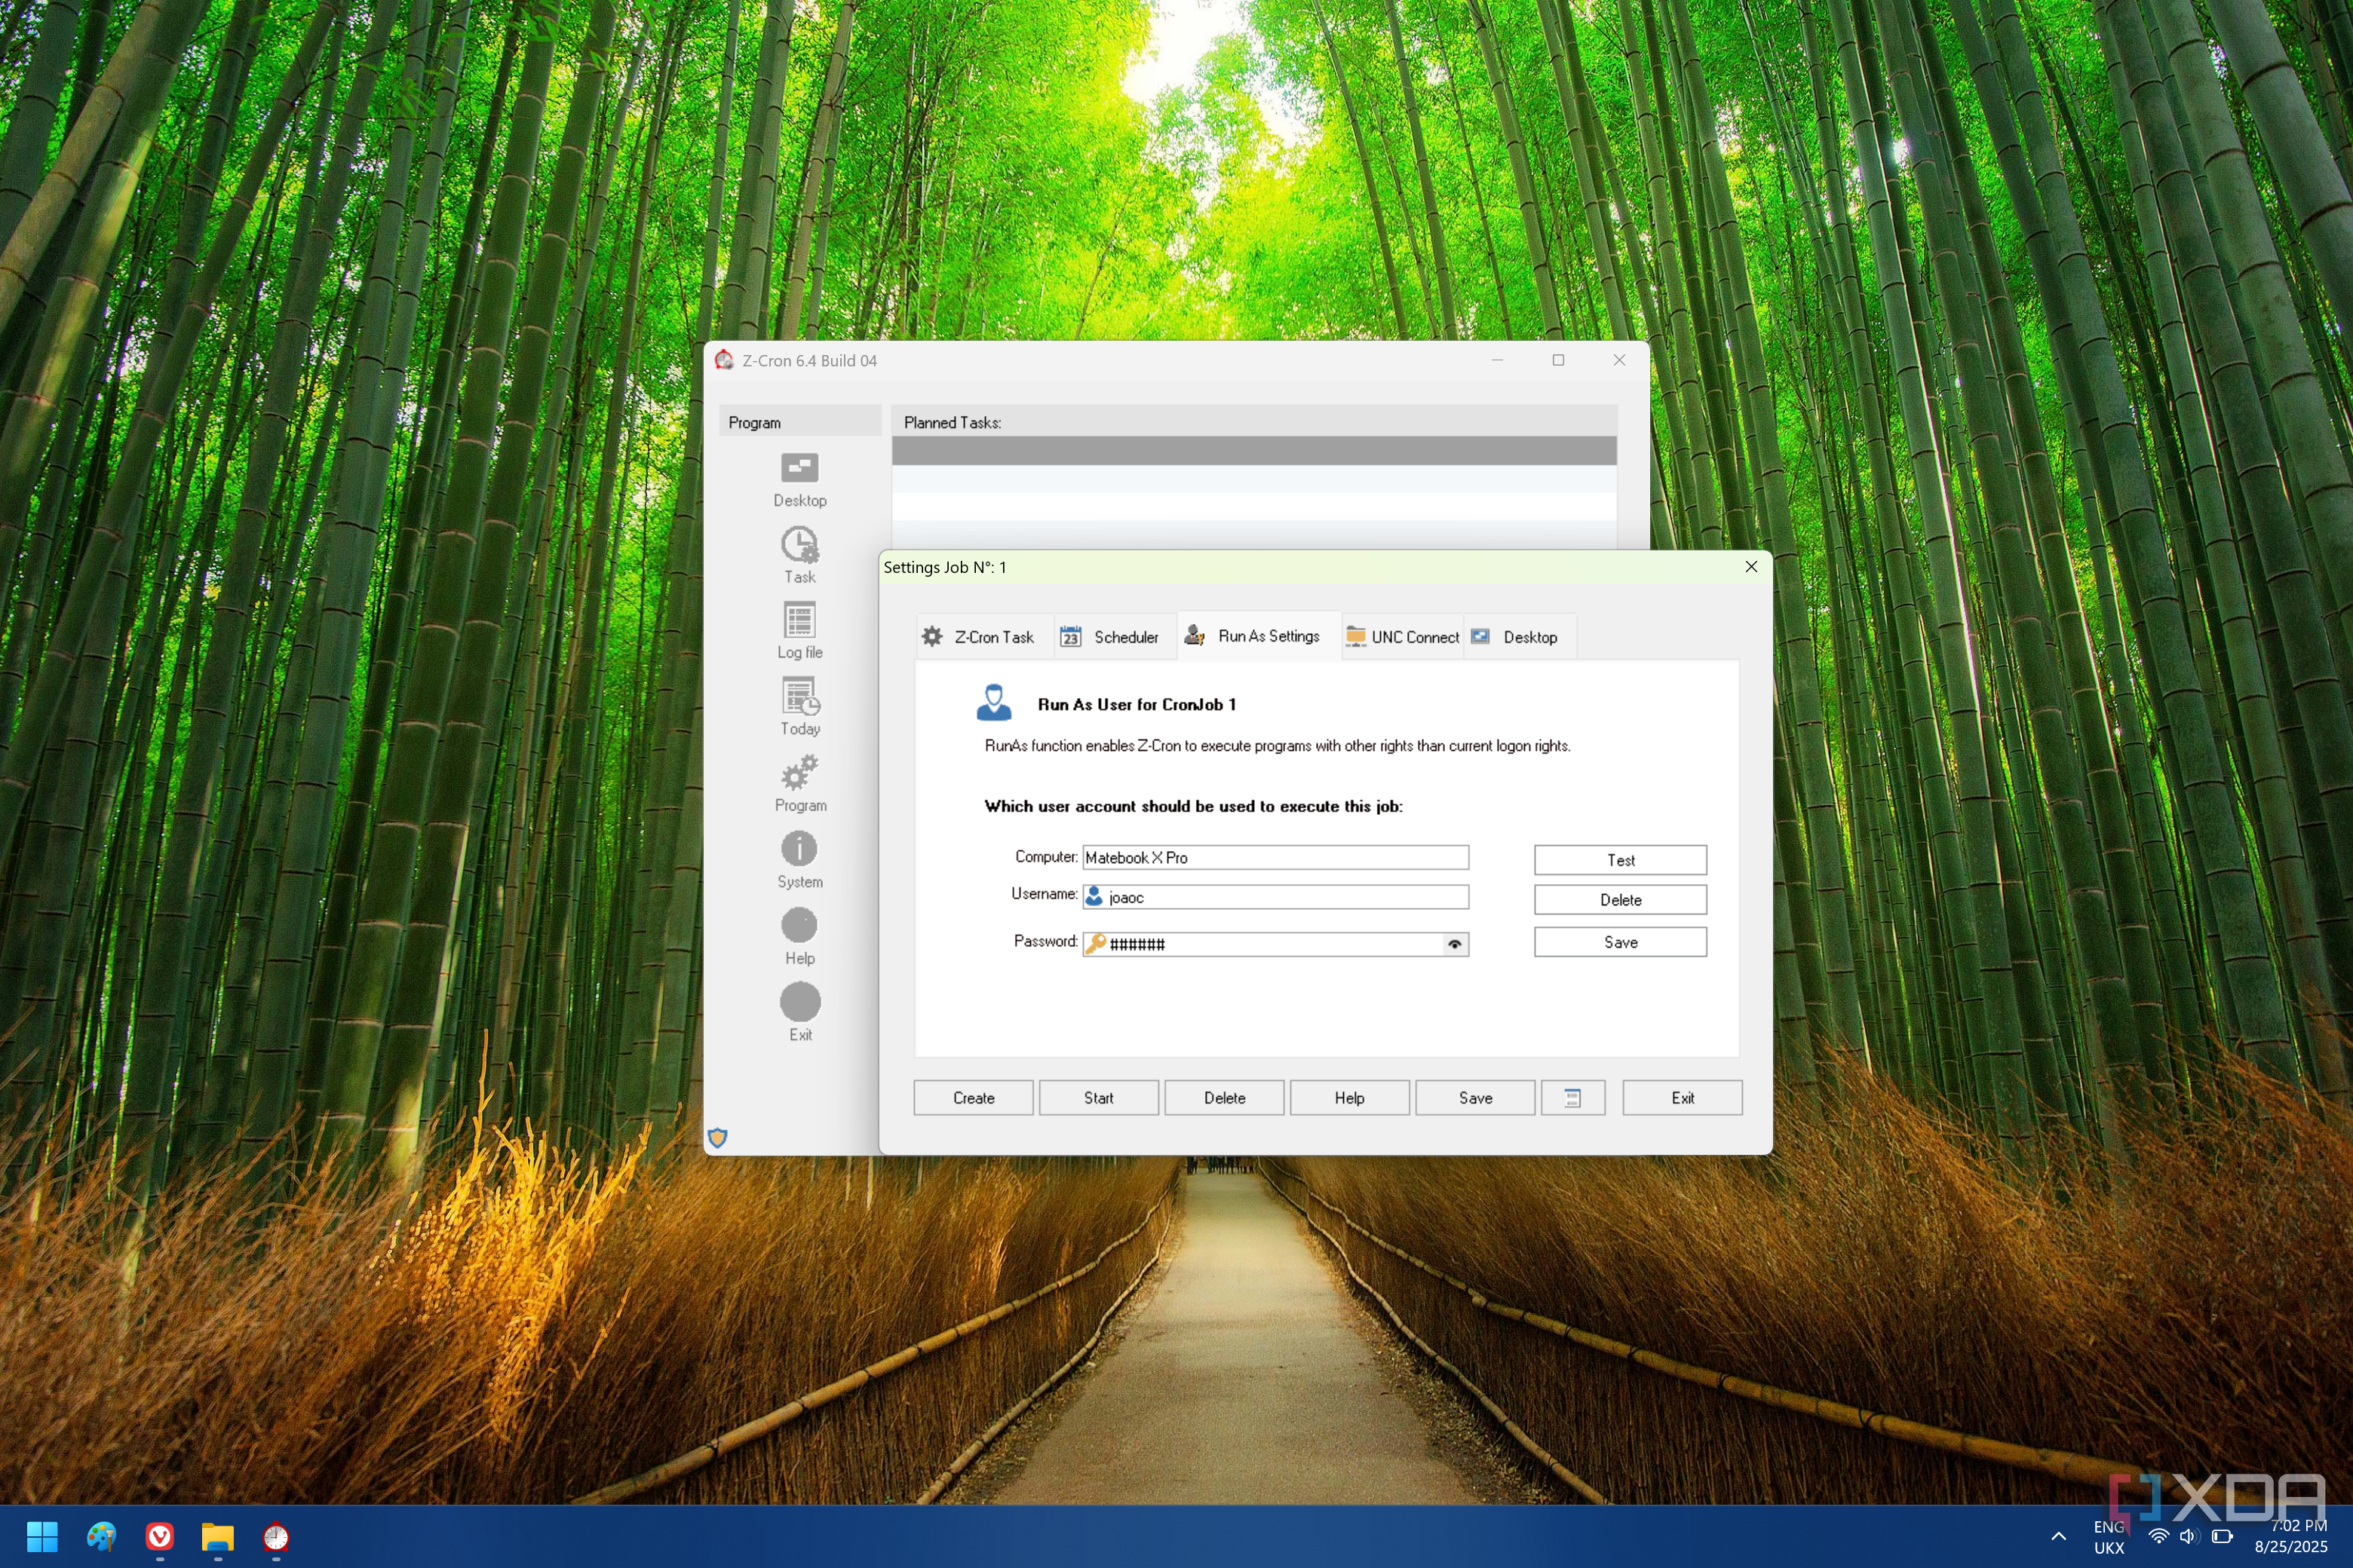
Task: Click the Create button
Action: point(974,1098)
